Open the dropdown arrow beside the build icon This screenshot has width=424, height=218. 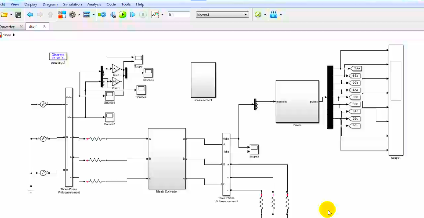281,15
